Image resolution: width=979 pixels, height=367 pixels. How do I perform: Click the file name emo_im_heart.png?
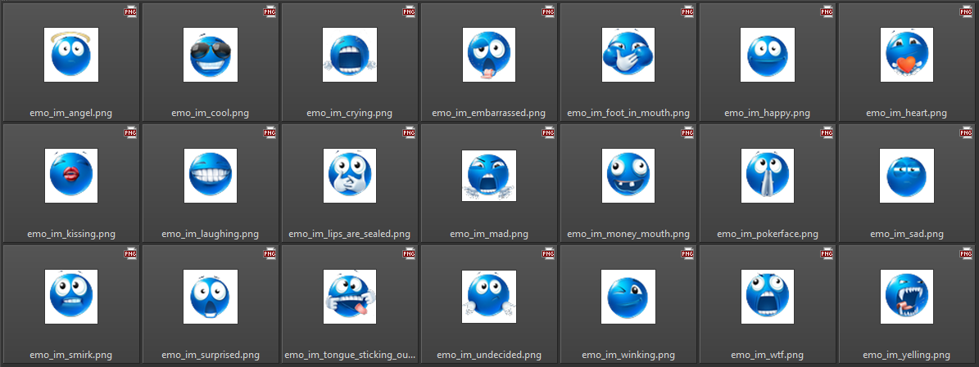(x=907, y=114)
